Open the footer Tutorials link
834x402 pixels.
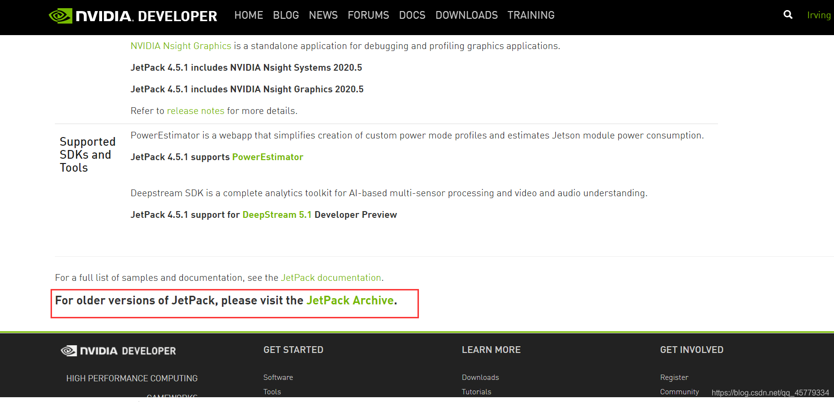[477, 392]
